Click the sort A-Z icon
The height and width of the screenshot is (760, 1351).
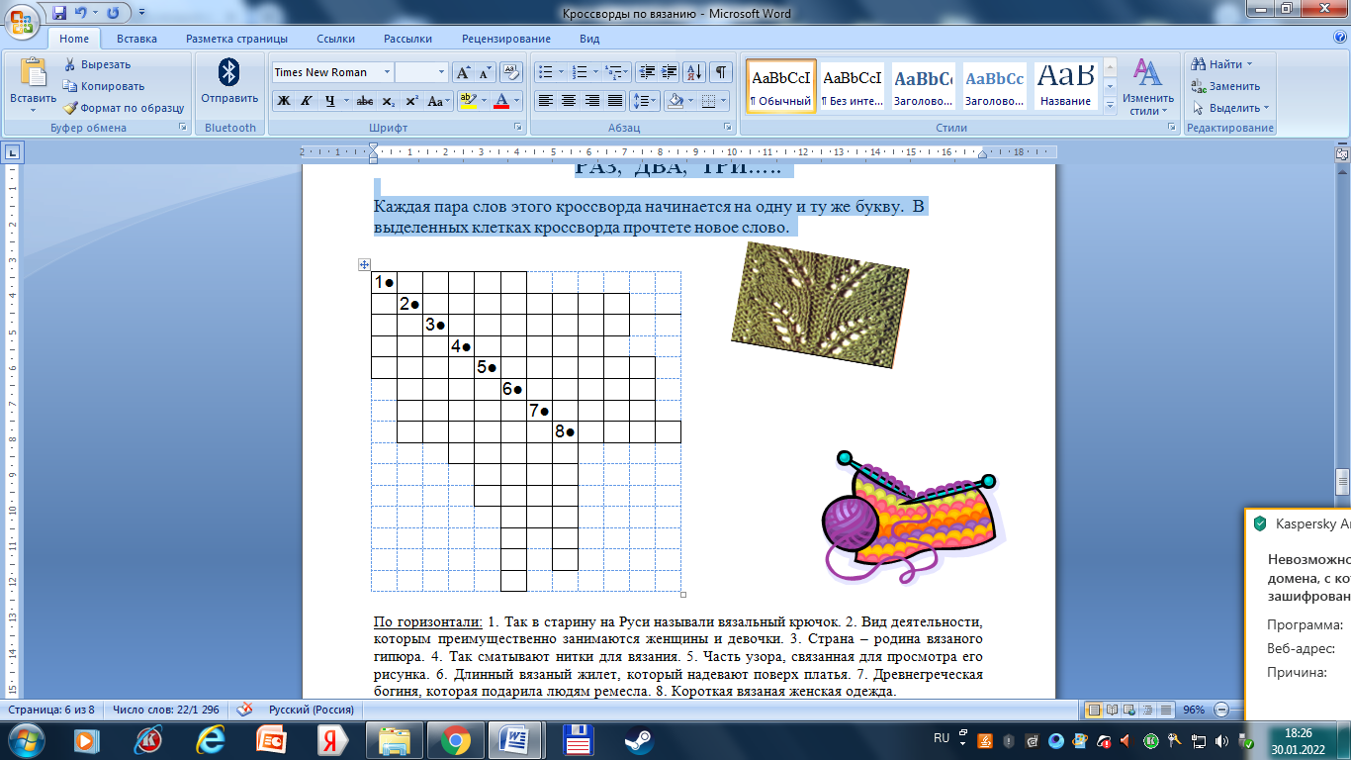point(694,72)
